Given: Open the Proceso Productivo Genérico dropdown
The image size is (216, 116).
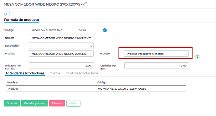Looking at the screenshot, I should point(156,54).
